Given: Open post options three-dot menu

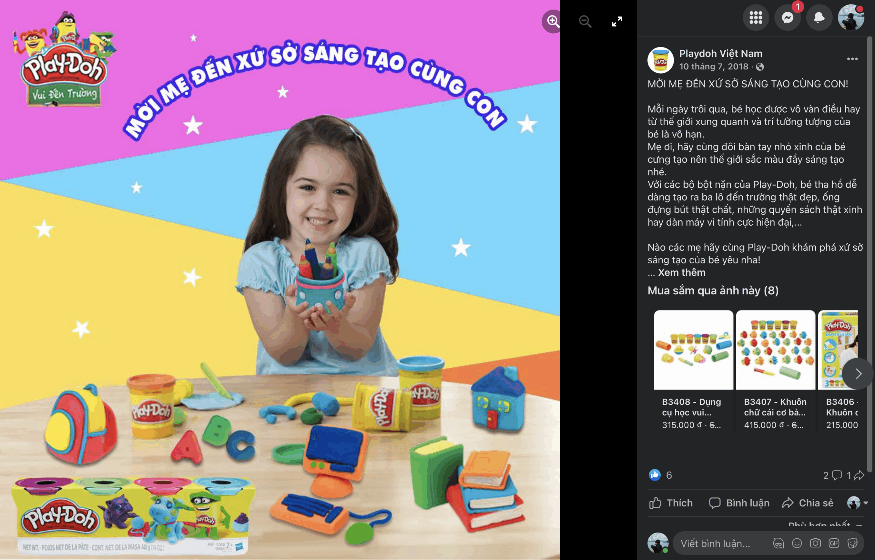Looking at the screenshot, I should click(852, 59).
